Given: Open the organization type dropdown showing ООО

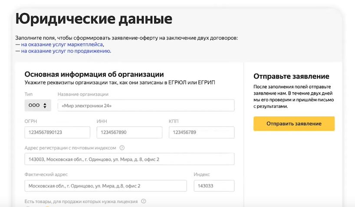Looking at the screenshot, I should point(38,105).
